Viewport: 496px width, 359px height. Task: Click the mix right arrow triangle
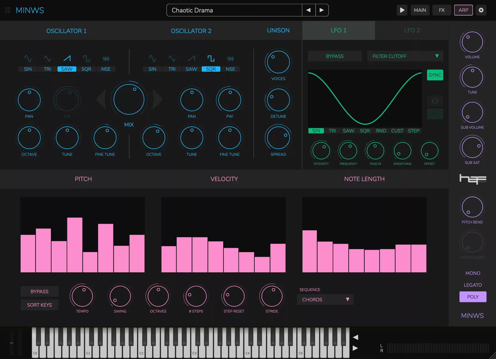click(x=157, y=100)
